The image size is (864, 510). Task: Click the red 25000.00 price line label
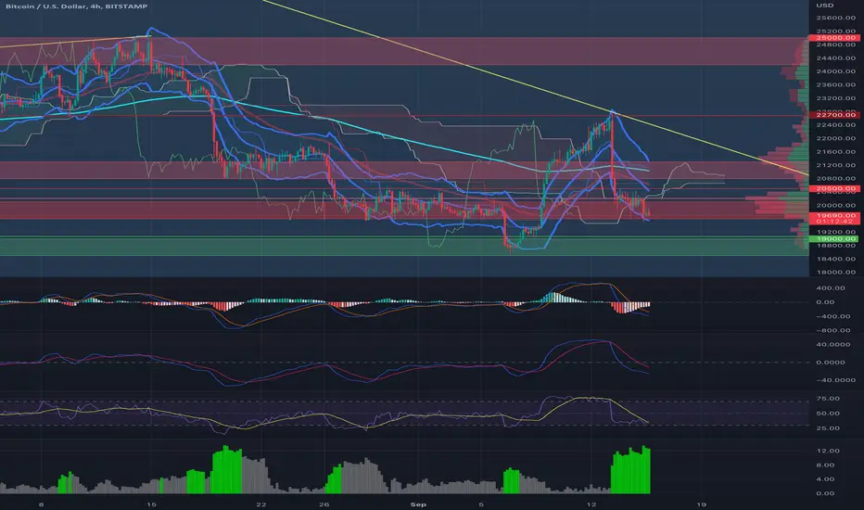coord(835,37)
